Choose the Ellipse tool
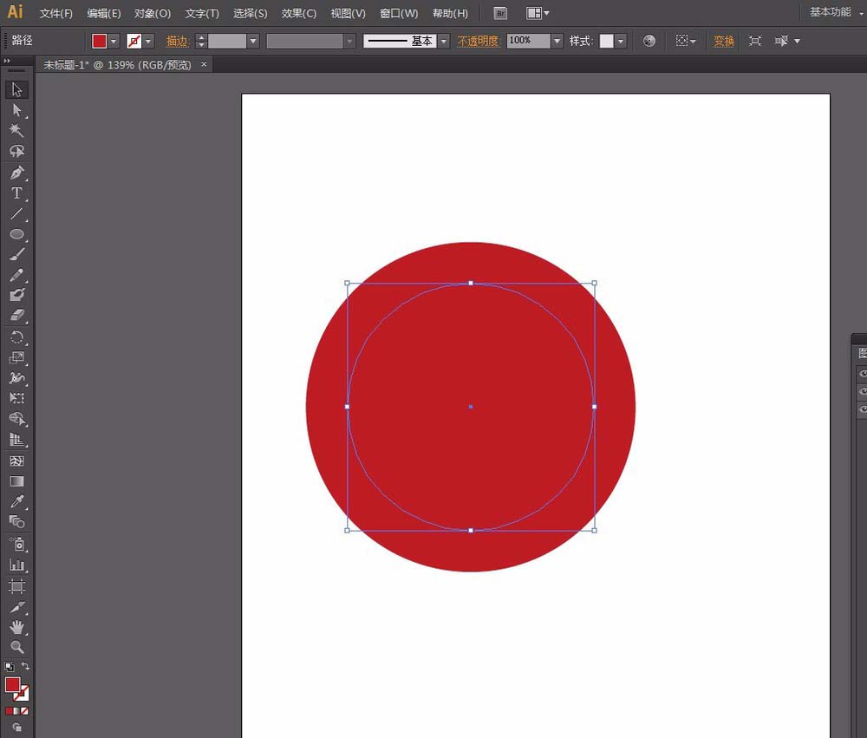 point(16,234)
